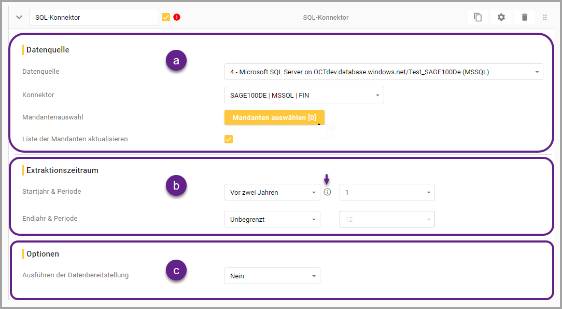The width and height of the screenshot is (562, 309).
Task: Toggle the checkbox next to step name
Action: pos(166,17)
